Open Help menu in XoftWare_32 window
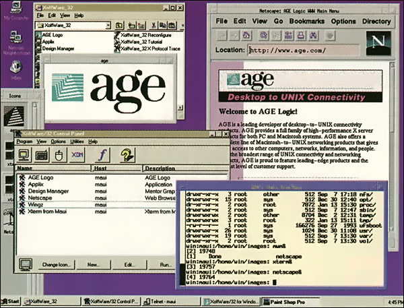The width and height of the screenshot is (404, 308). pyautogui.click(x=79, y=16)
